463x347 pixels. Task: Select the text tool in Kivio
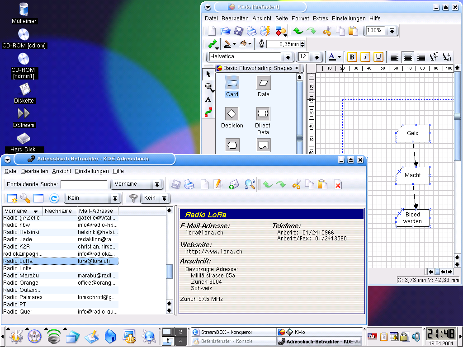pyautogui.click(x=208, y=99)
